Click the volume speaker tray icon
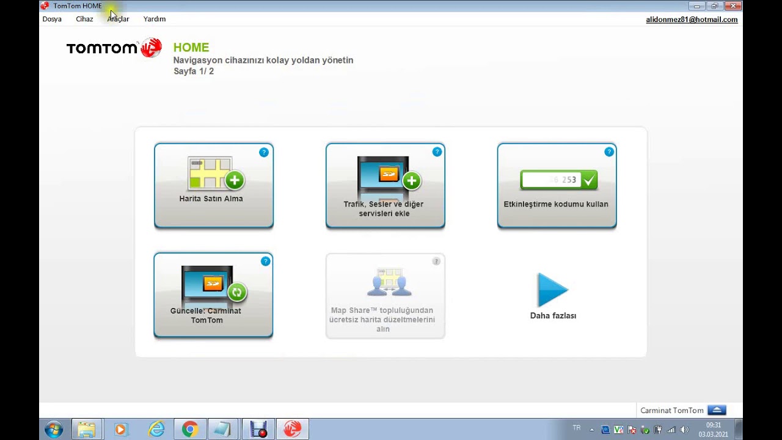Screen dimensions: 782x440 [x=684, y=430]
